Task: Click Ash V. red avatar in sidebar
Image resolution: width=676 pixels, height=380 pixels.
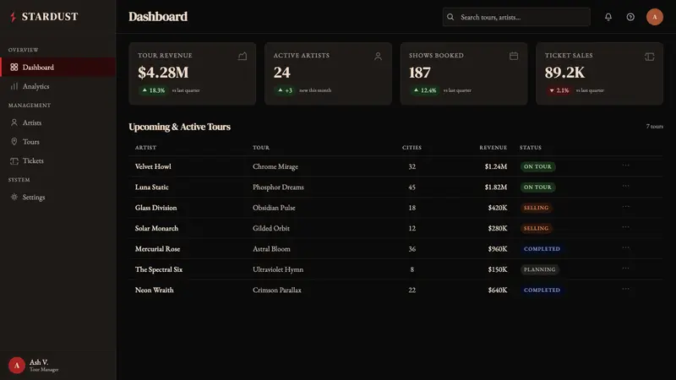Action: tap(17, 366)
